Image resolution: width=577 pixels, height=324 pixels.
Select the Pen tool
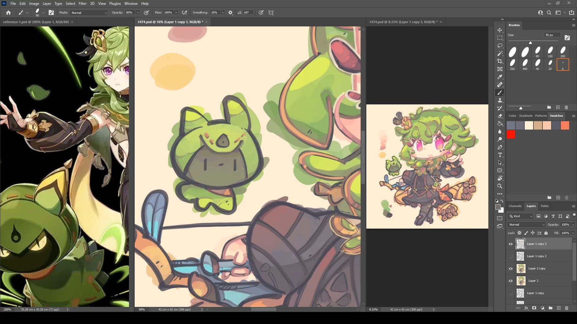coord(500,147)
